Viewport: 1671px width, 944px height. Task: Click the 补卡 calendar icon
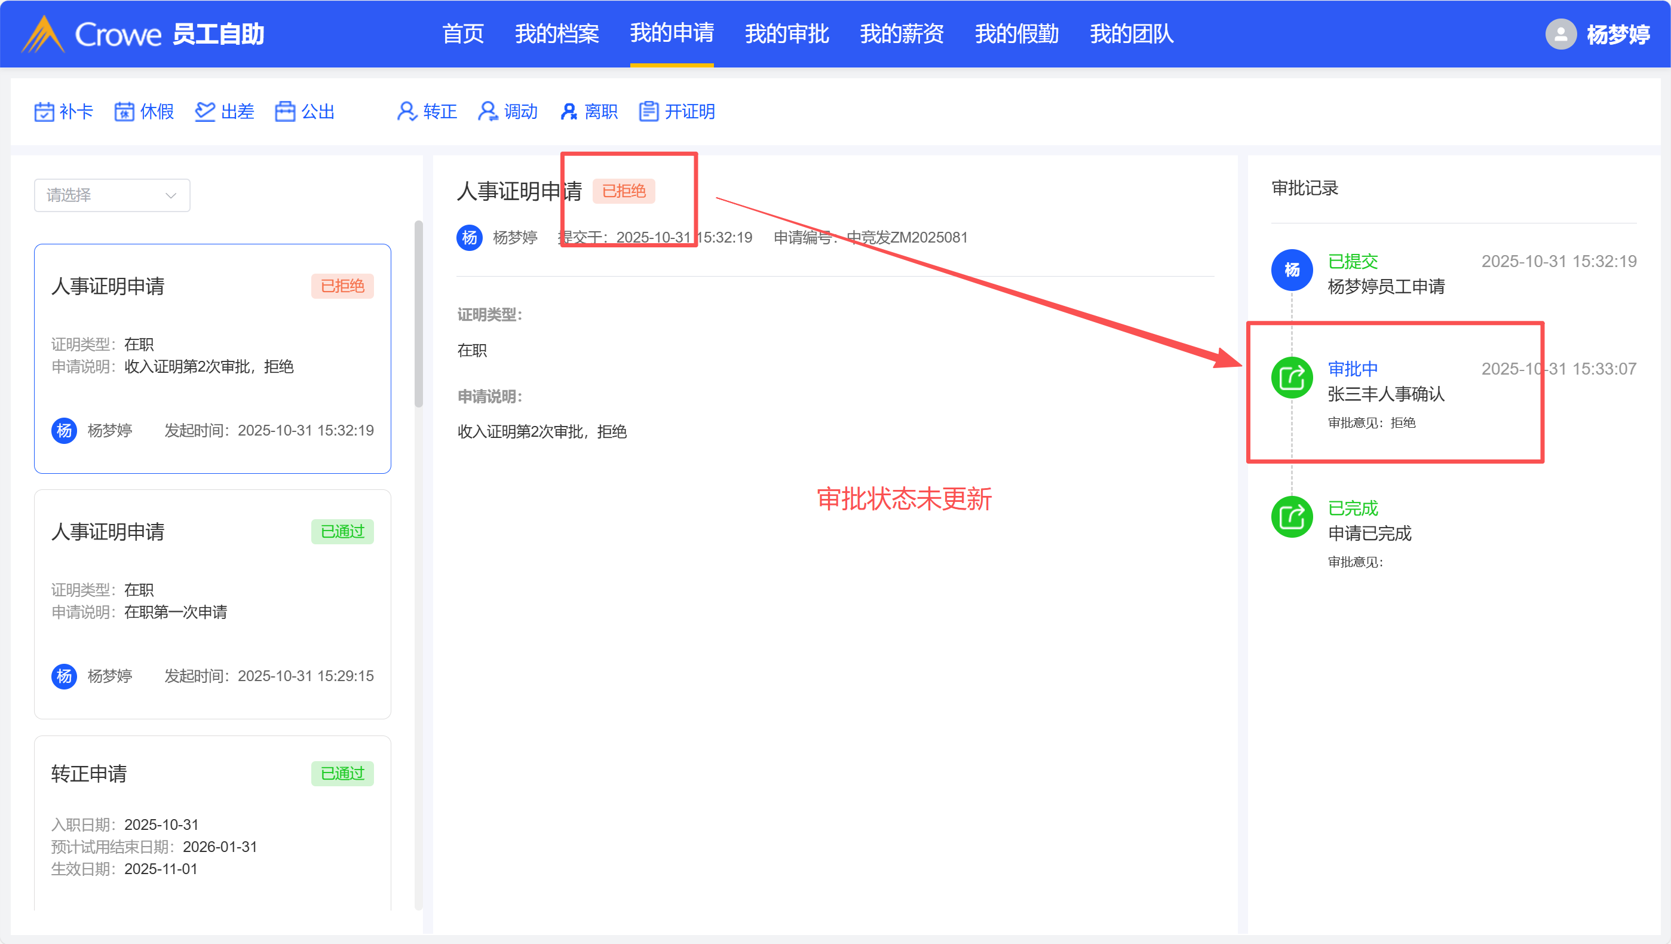(44, 112)
